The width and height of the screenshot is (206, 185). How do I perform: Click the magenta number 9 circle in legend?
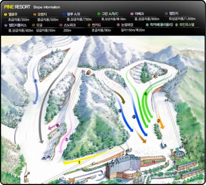pos(61,25)
